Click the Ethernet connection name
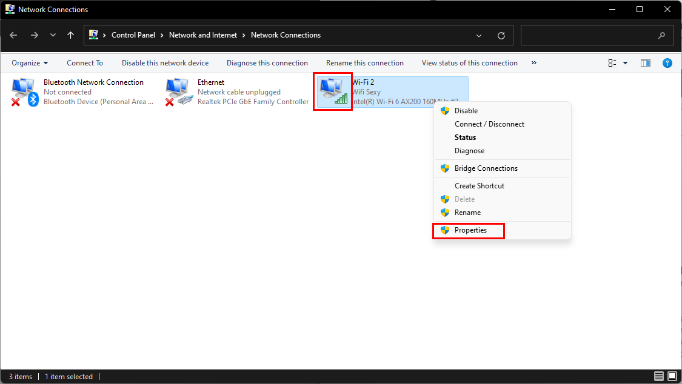The height and width of the screenshot is (384, 682). 211,82
